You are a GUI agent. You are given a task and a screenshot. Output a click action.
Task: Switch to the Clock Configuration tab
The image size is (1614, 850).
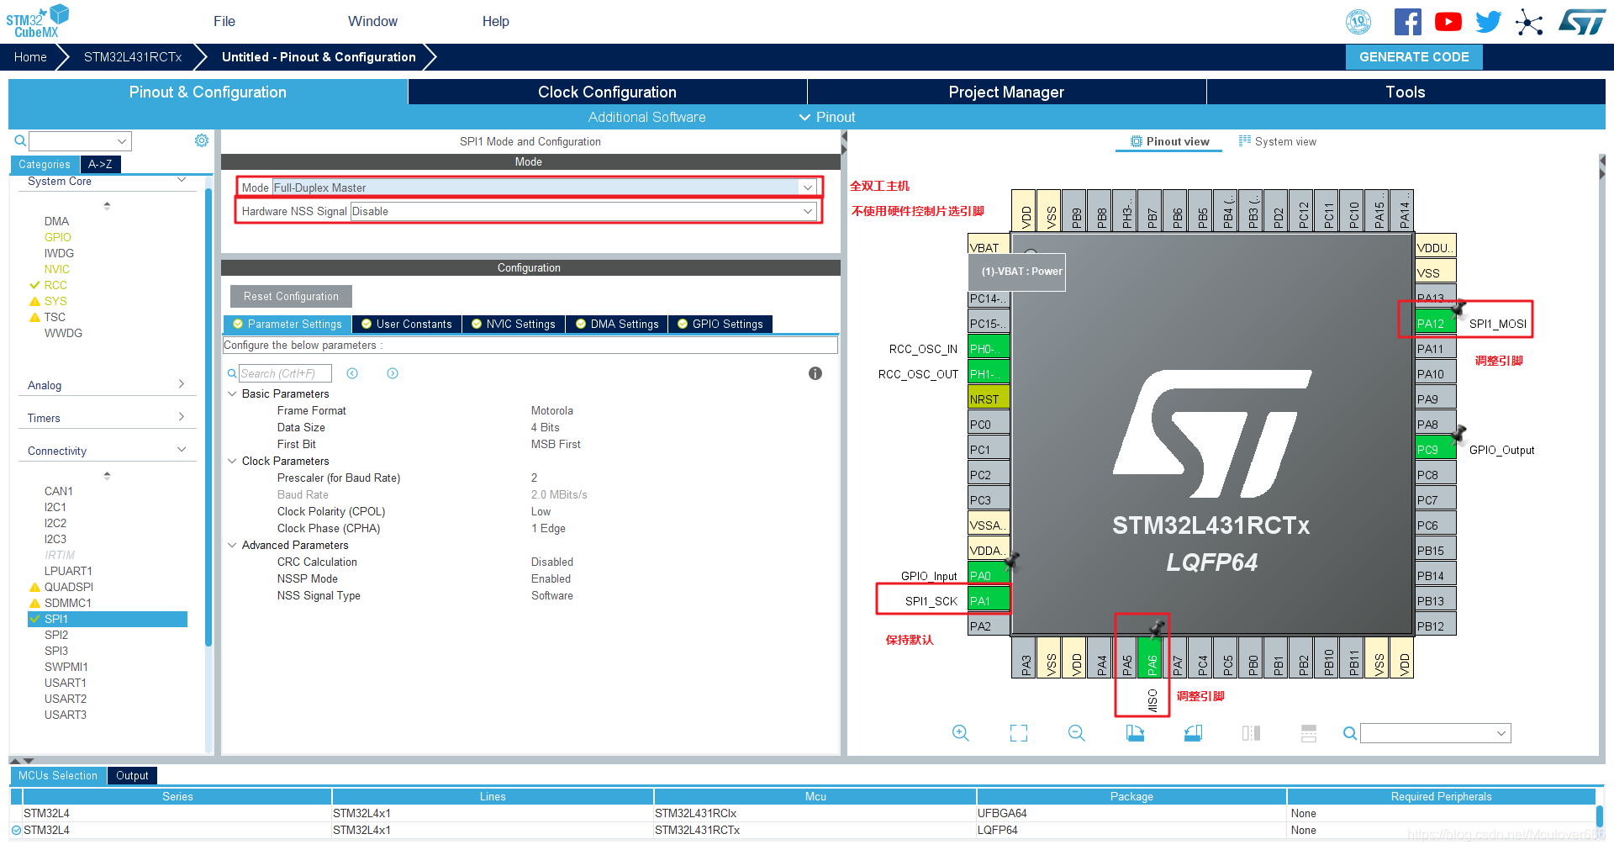(x=605, y=92)
